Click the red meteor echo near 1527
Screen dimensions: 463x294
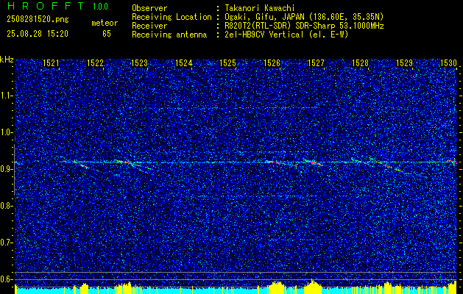pos(314,162)
